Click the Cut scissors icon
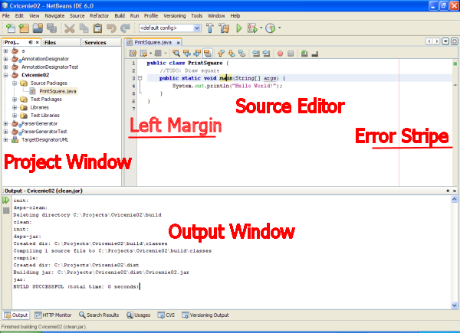The height and width of the screenshot is (333, 460). tap(70, 28)
